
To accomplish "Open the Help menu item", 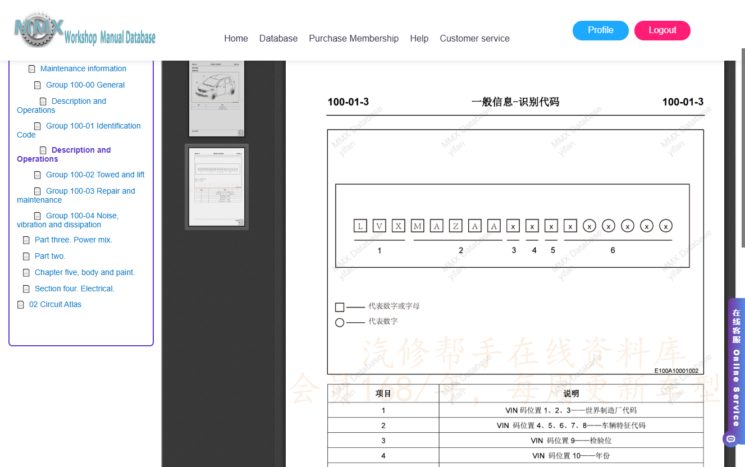I will pyautogui.click(x=419, y=38).
